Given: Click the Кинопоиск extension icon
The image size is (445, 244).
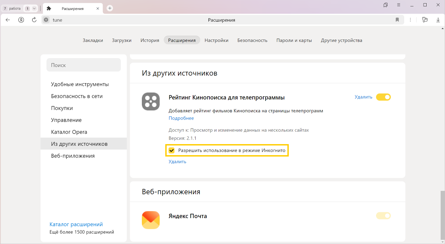Looking at the screenshot, I should 151,102.
